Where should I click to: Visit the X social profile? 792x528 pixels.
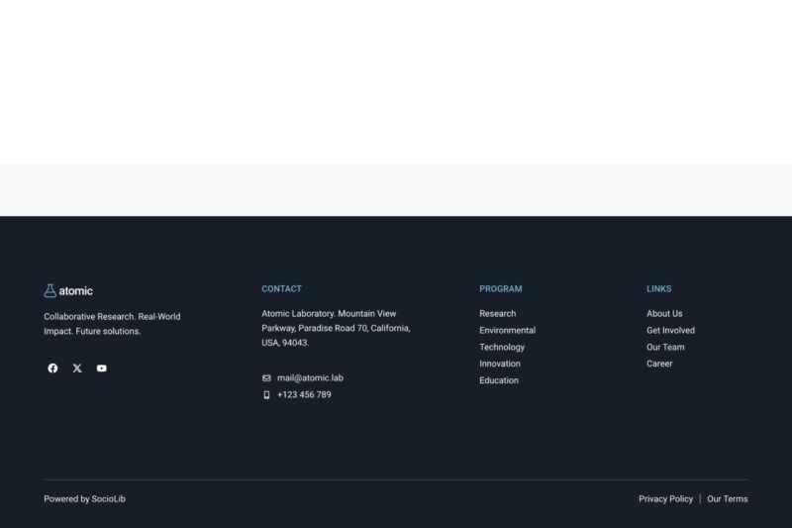click(x=77, y=369)
